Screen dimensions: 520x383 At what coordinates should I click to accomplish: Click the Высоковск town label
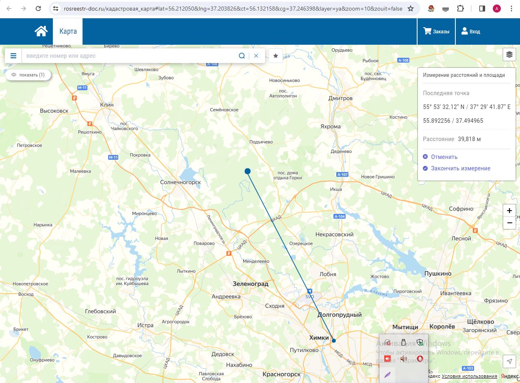tap(54, 111)
